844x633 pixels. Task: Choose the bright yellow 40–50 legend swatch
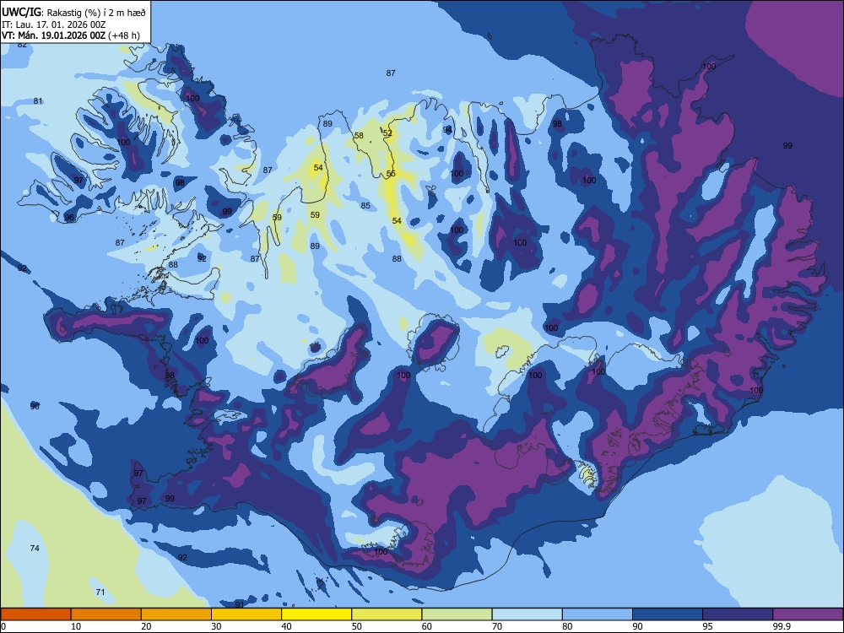click(316, 614)
